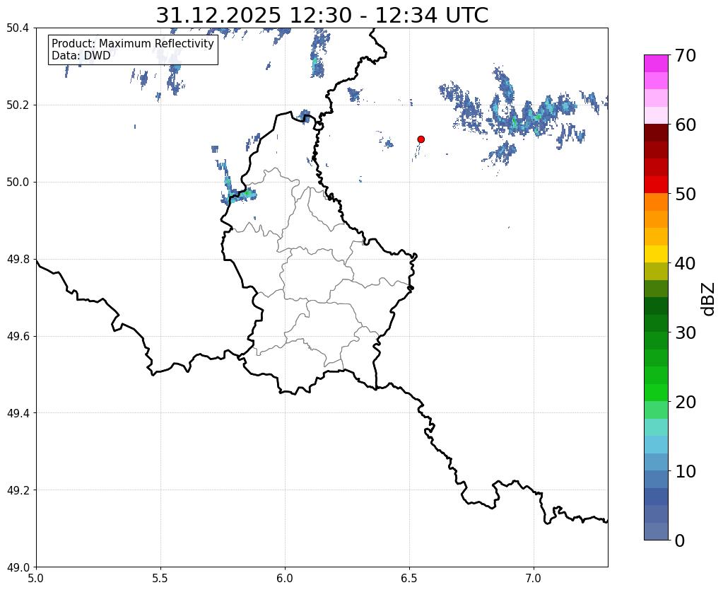The image size is (723, 590).
Task: Click the plot title timestamp text
Action: 322,16
